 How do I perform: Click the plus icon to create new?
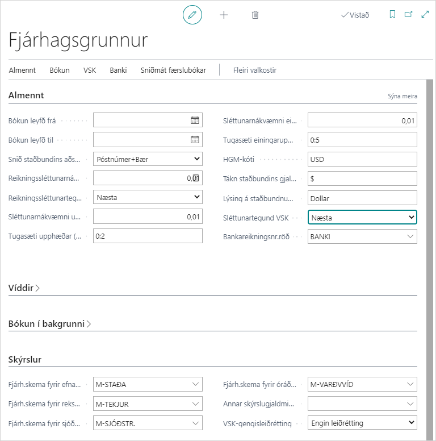pyautogui.click(x=224, y=15)
